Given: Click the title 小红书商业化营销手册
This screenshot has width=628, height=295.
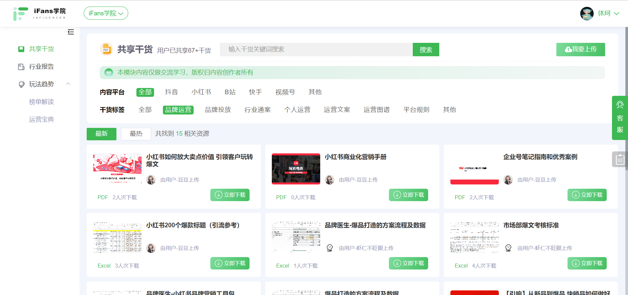Looking at the screenshot, I should pos(356,157).
